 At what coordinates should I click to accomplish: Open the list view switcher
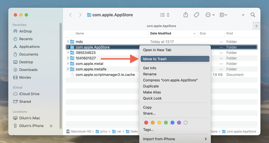(x=165, y=15)
